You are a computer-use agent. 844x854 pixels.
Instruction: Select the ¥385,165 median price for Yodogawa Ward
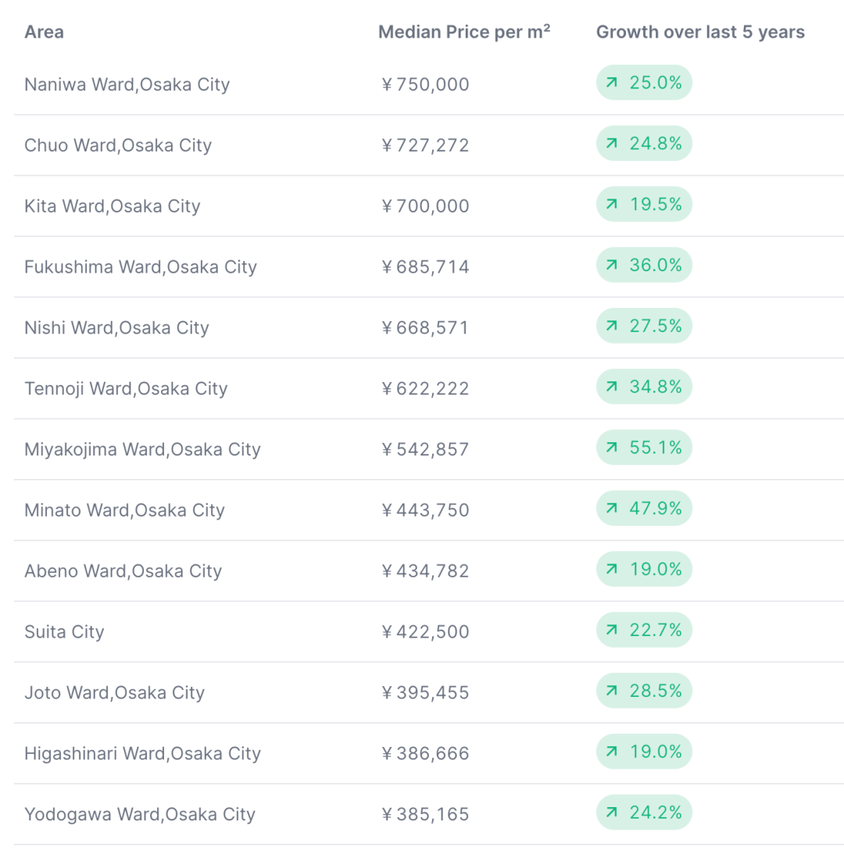point(425,814)
